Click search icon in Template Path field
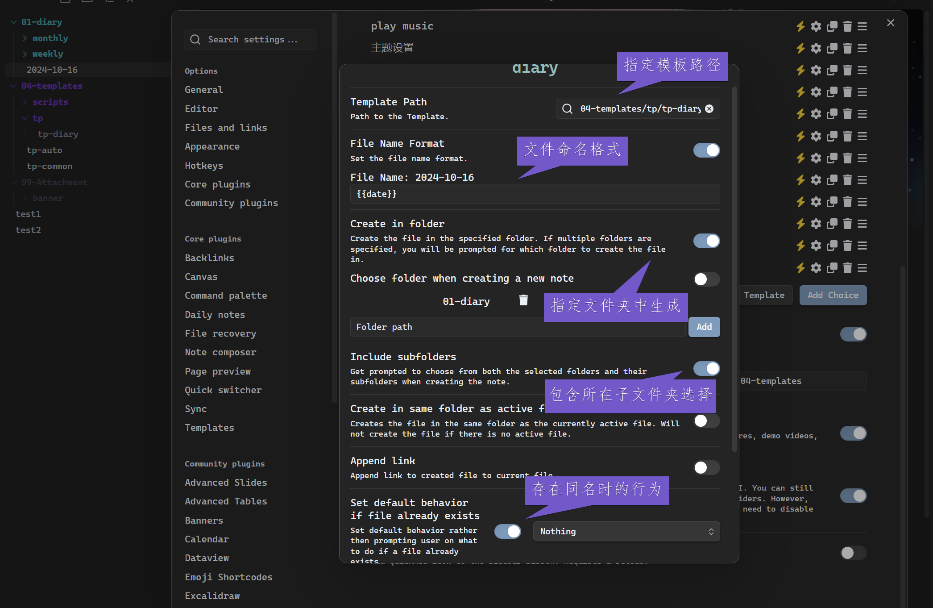This screenshot has height=608, width=933. pos(567,109)
